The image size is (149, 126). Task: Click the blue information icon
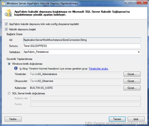(x=16, y=68)
